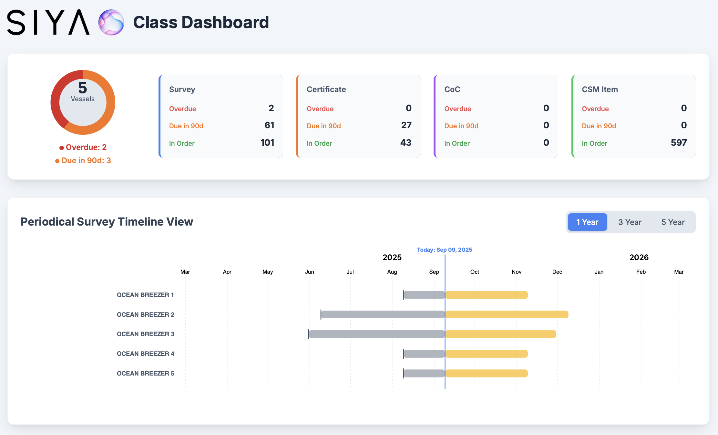Select the CoC summary card

pos(496,116)
